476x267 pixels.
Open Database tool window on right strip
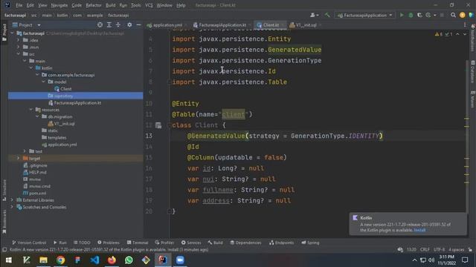tap(473, 71)
